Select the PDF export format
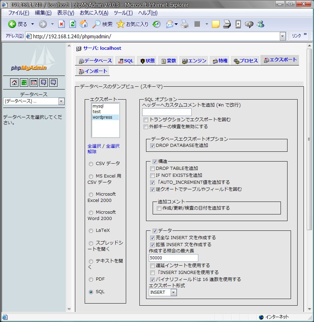 pos(91,280)
